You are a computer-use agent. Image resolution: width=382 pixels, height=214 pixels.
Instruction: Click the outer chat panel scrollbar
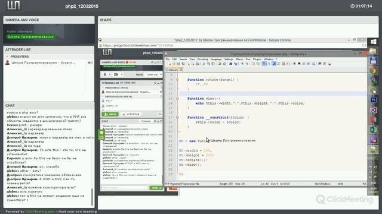click(x=92, y=197)
